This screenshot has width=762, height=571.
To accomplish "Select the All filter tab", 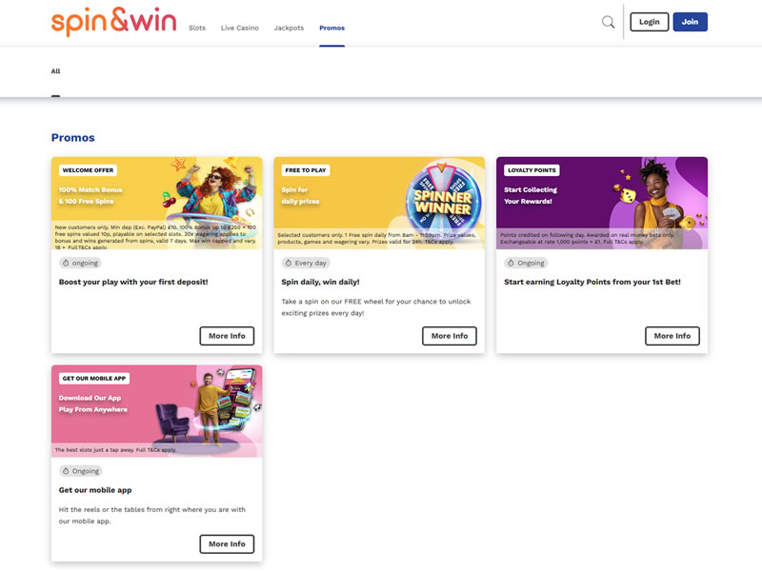I will [x=55, y=71].
